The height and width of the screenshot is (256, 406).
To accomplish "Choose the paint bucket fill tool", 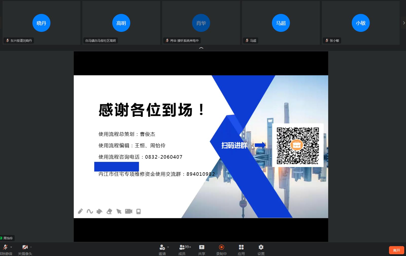I will coord(99,211).
